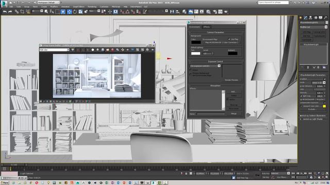The height and width of the screenshot is (185, 330).
Task: Open the Modifier List dropdown
Action: tap(313, 27)
